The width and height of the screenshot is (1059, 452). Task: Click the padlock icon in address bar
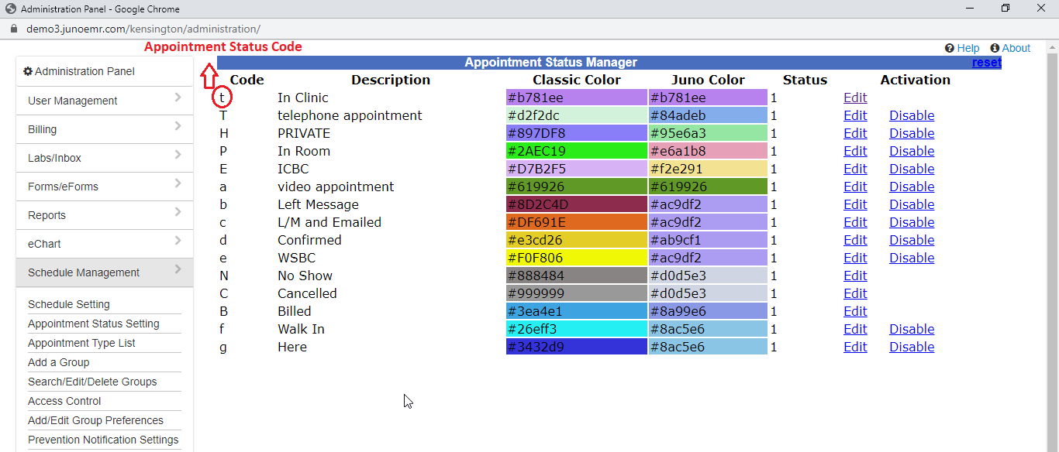tap(13, 29)
